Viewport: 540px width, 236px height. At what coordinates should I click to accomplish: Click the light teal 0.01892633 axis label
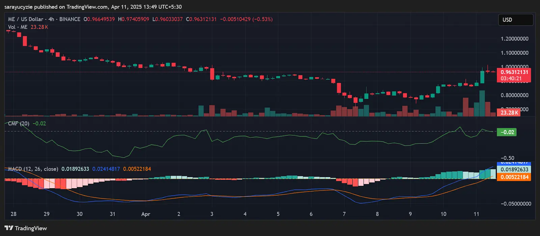(514, 170)
